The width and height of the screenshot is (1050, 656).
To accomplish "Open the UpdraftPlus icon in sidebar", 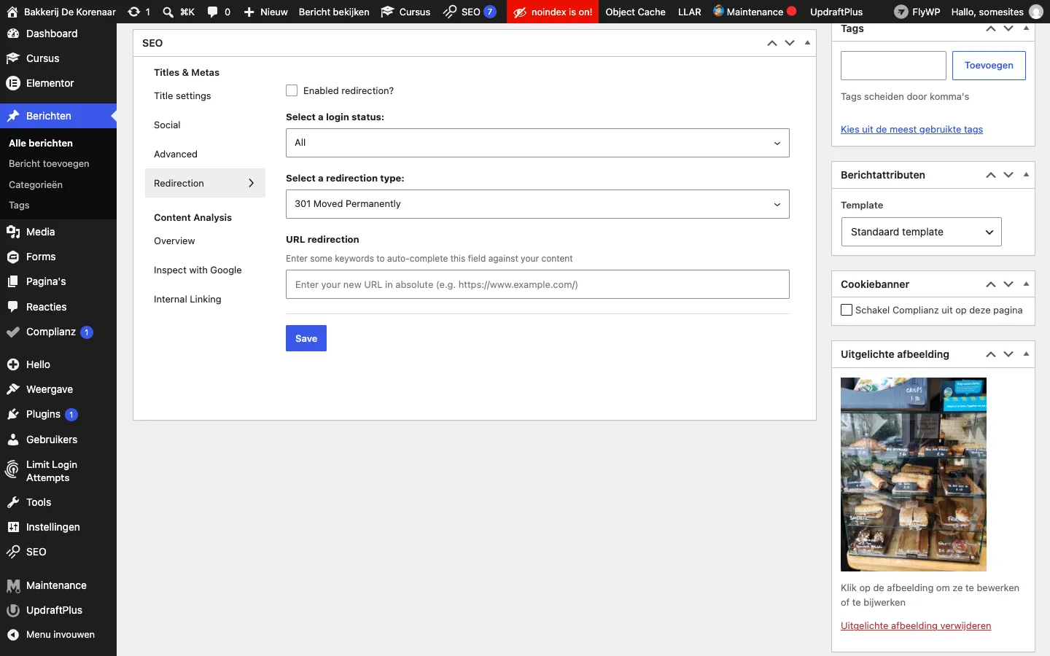I will click(x=12, y=611).
